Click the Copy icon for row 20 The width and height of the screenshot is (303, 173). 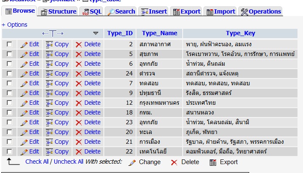[x=49, y=132]
